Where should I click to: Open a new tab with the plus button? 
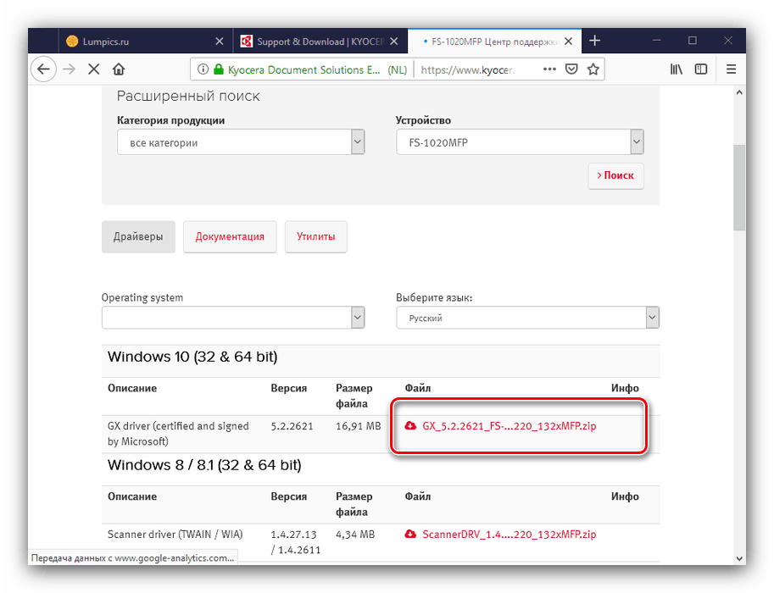pos(595,41)
